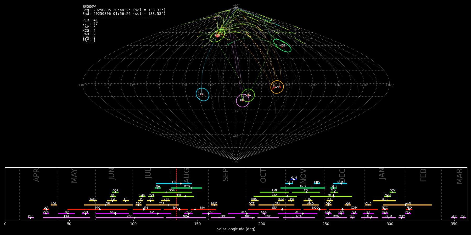This screenshot has height=235, width=471.
Task: Click the MAR month label
Action: pos(459,176)
